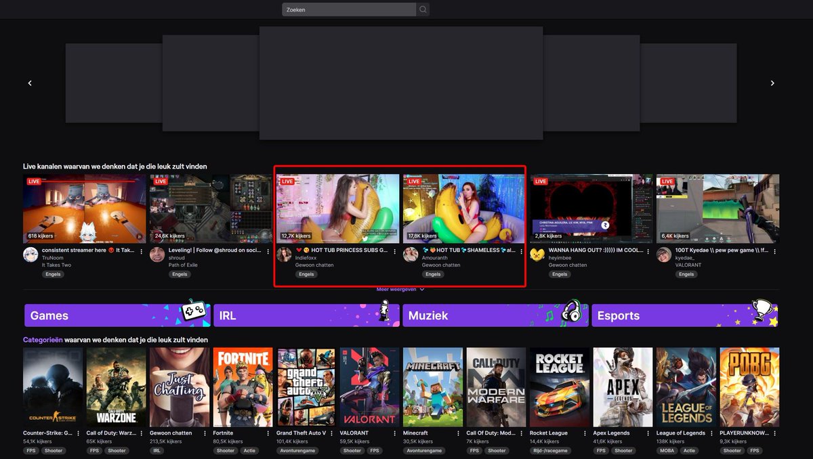Advance carousel with right arrow

pos(772,83)
